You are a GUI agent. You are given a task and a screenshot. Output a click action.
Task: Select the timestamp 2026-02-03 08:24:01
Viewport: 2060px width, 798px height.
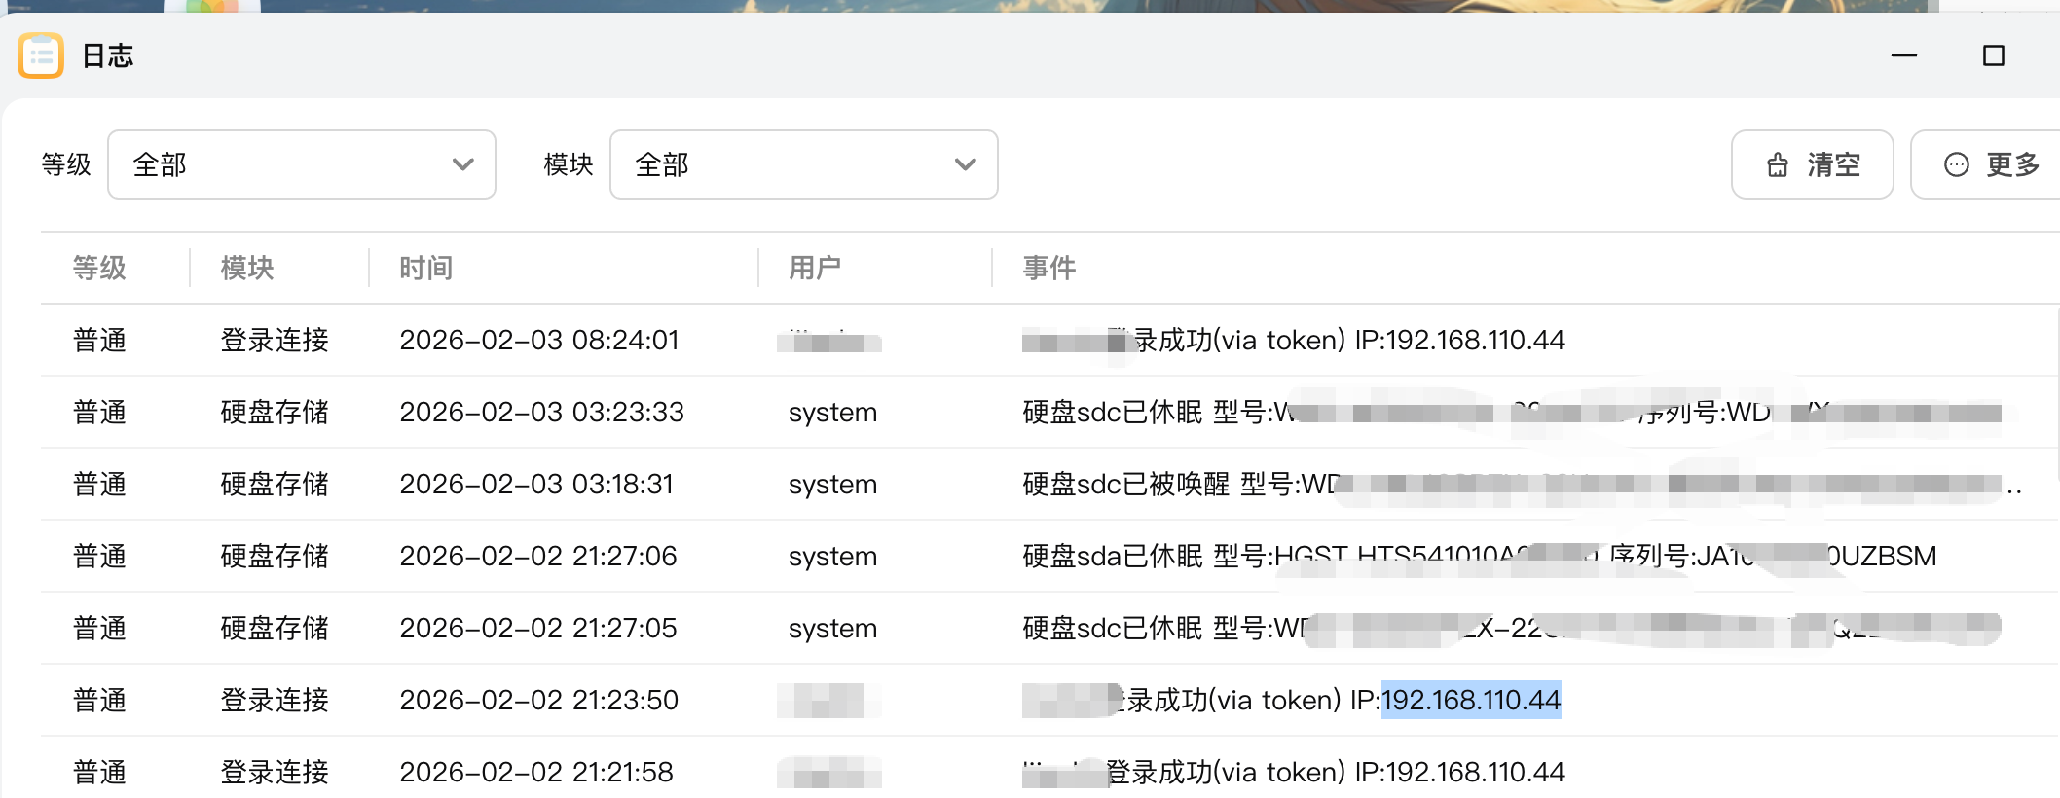[539, 341]
